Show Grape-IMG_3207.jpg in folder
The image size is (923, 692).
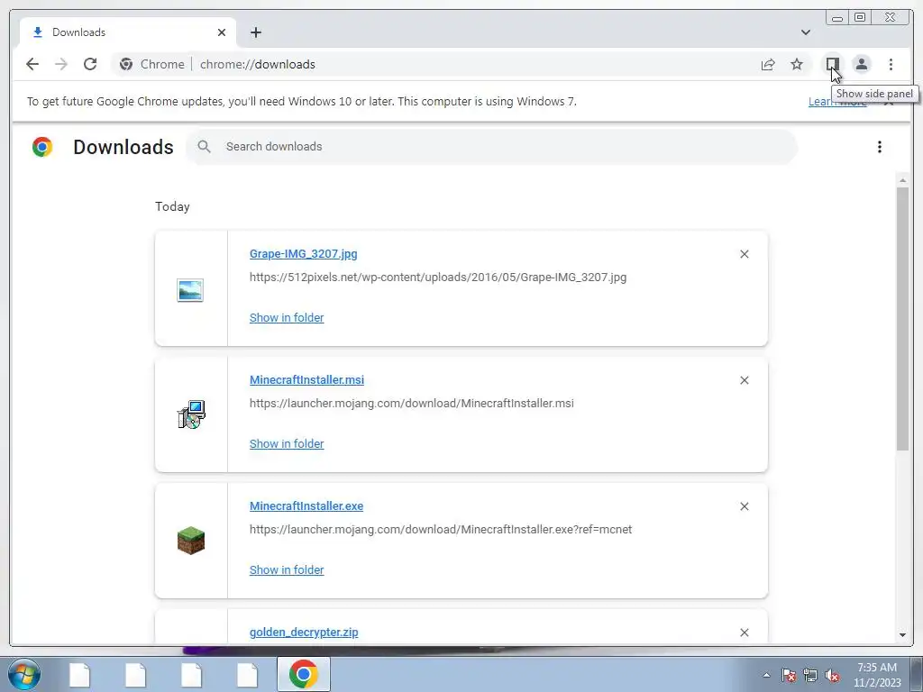pyautogui.click(x=287, y=318)
